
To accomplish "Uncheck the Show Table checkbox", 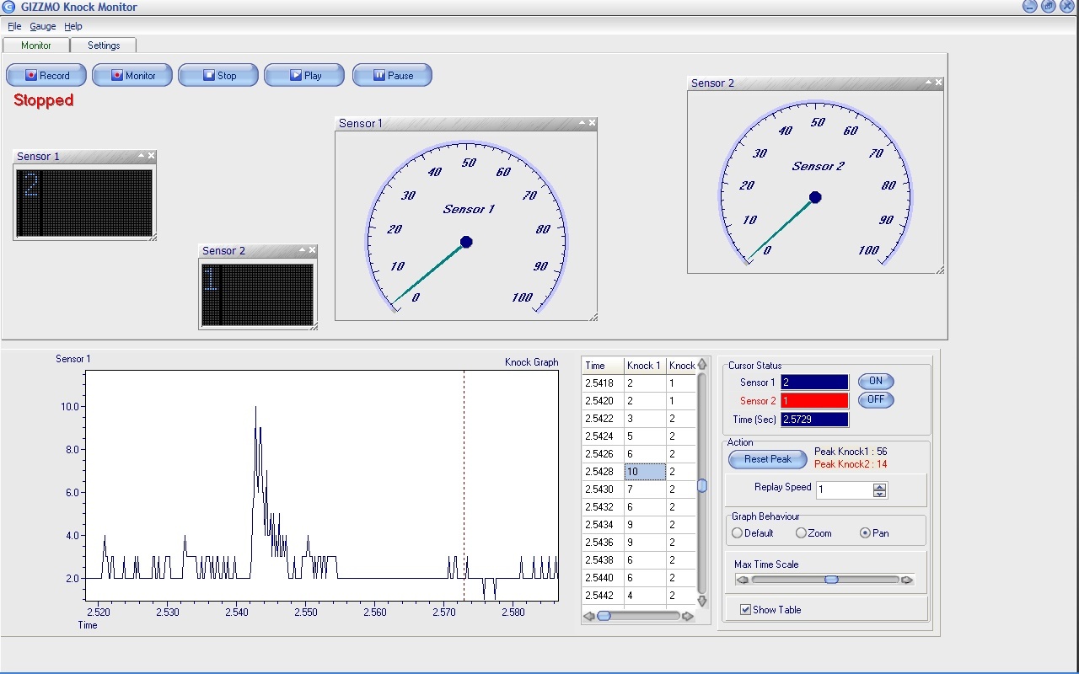I will pos(745,610).
